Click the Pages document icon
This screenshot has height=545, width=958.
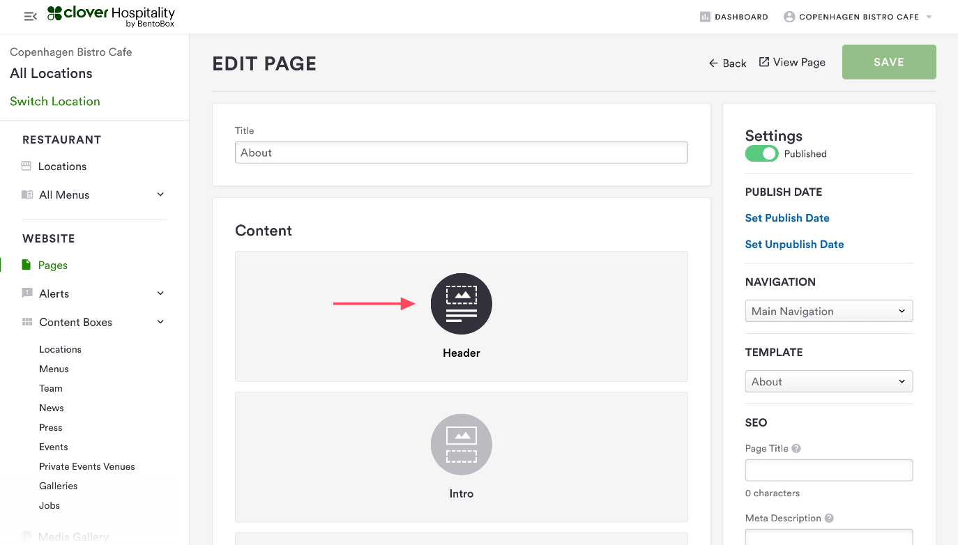tap(26, 265)
